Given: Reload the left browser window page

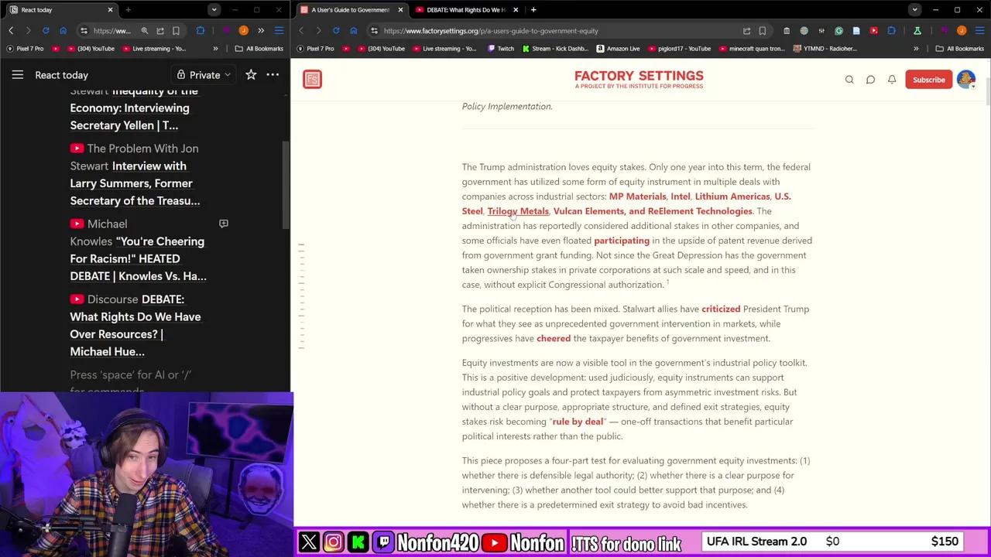Looking at the screenshot, I should point(46,31).
